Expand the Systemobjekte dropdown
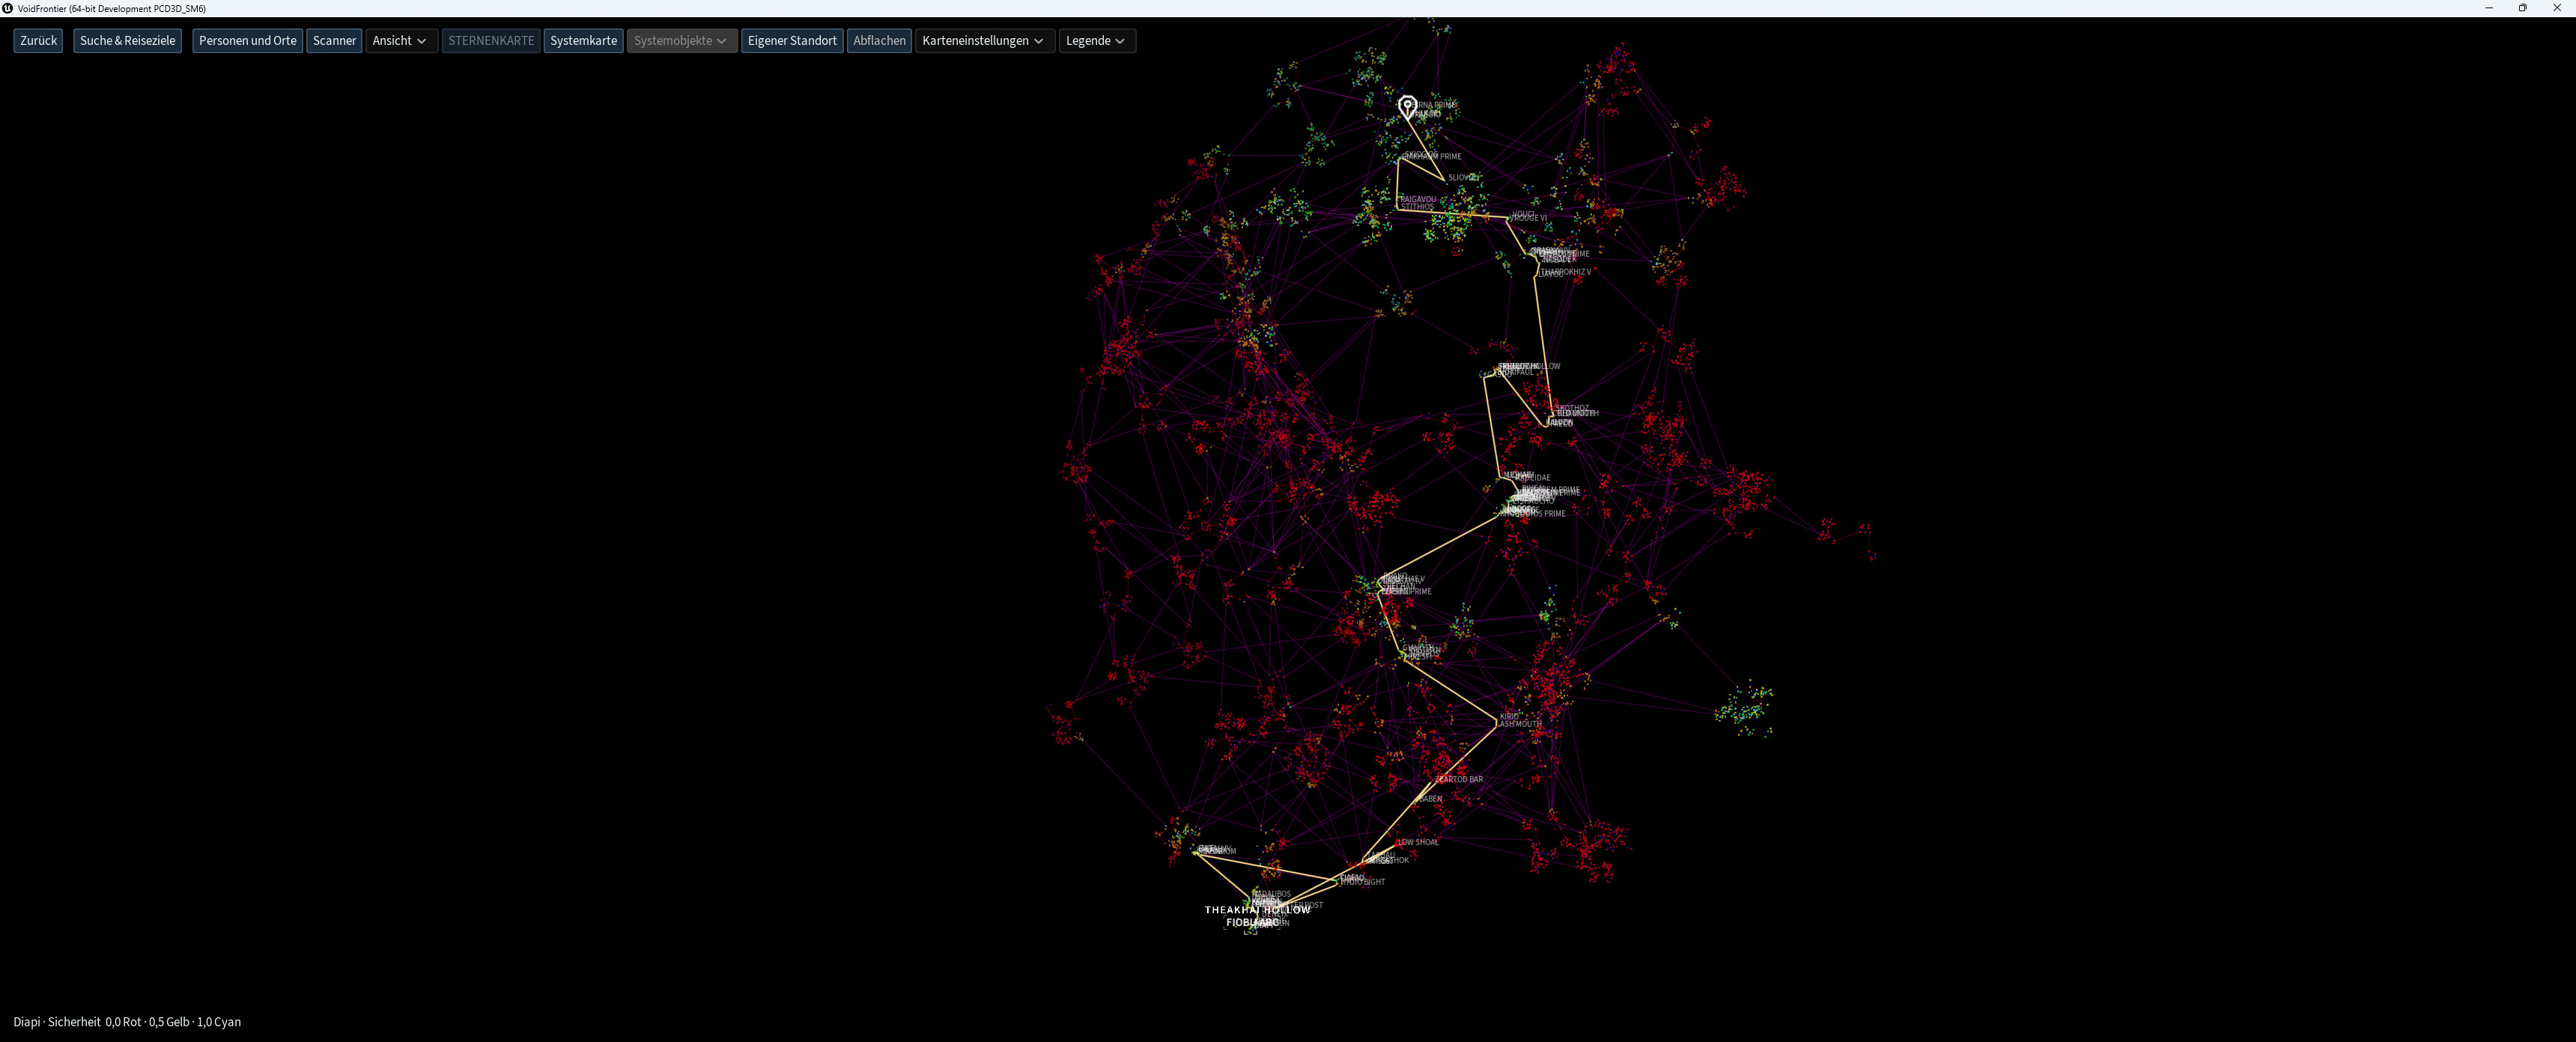Image resolution: width=2576 pixels, height=1042 pixels. coord(682,41)
